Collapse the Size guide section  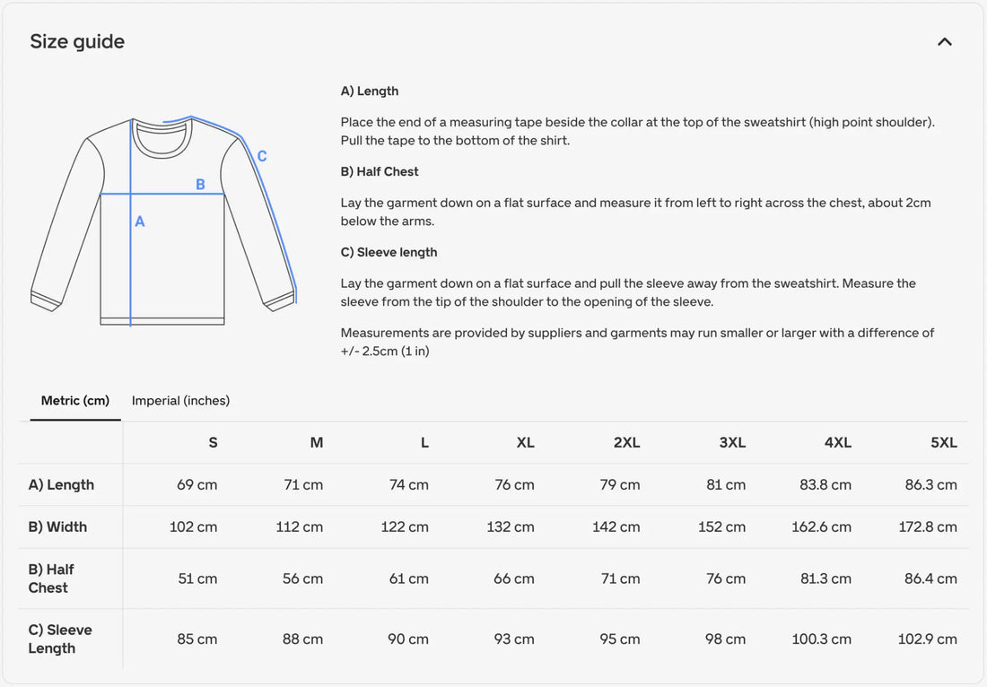(x=944, y=41)
